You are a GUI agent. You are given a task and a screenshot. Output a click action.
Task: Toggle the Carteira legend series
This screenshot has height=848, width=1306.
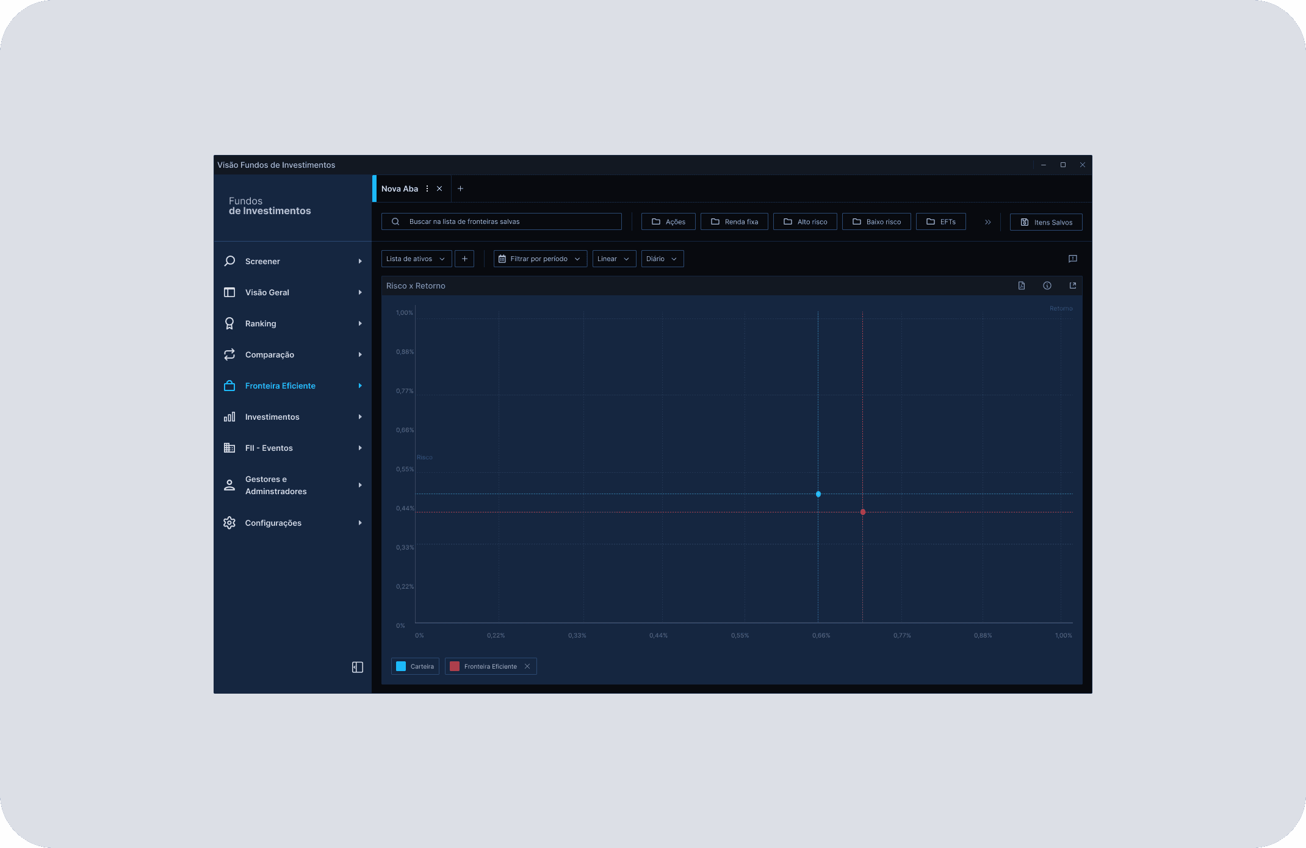pyautogui.click(x=416, y=666)
